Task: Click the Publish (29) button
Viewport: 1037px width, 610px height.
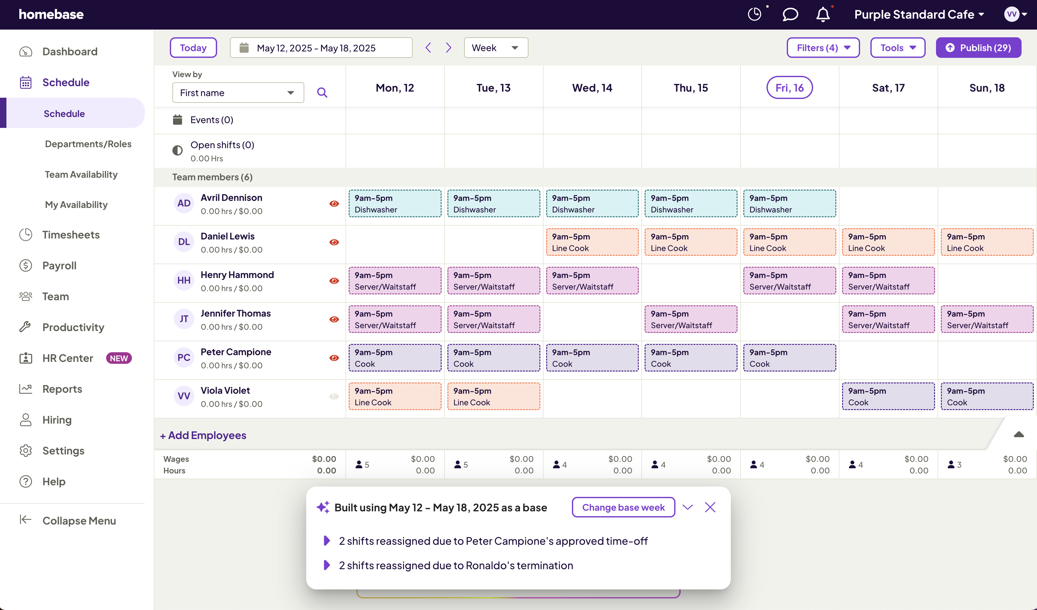Action: pos(978,47)
